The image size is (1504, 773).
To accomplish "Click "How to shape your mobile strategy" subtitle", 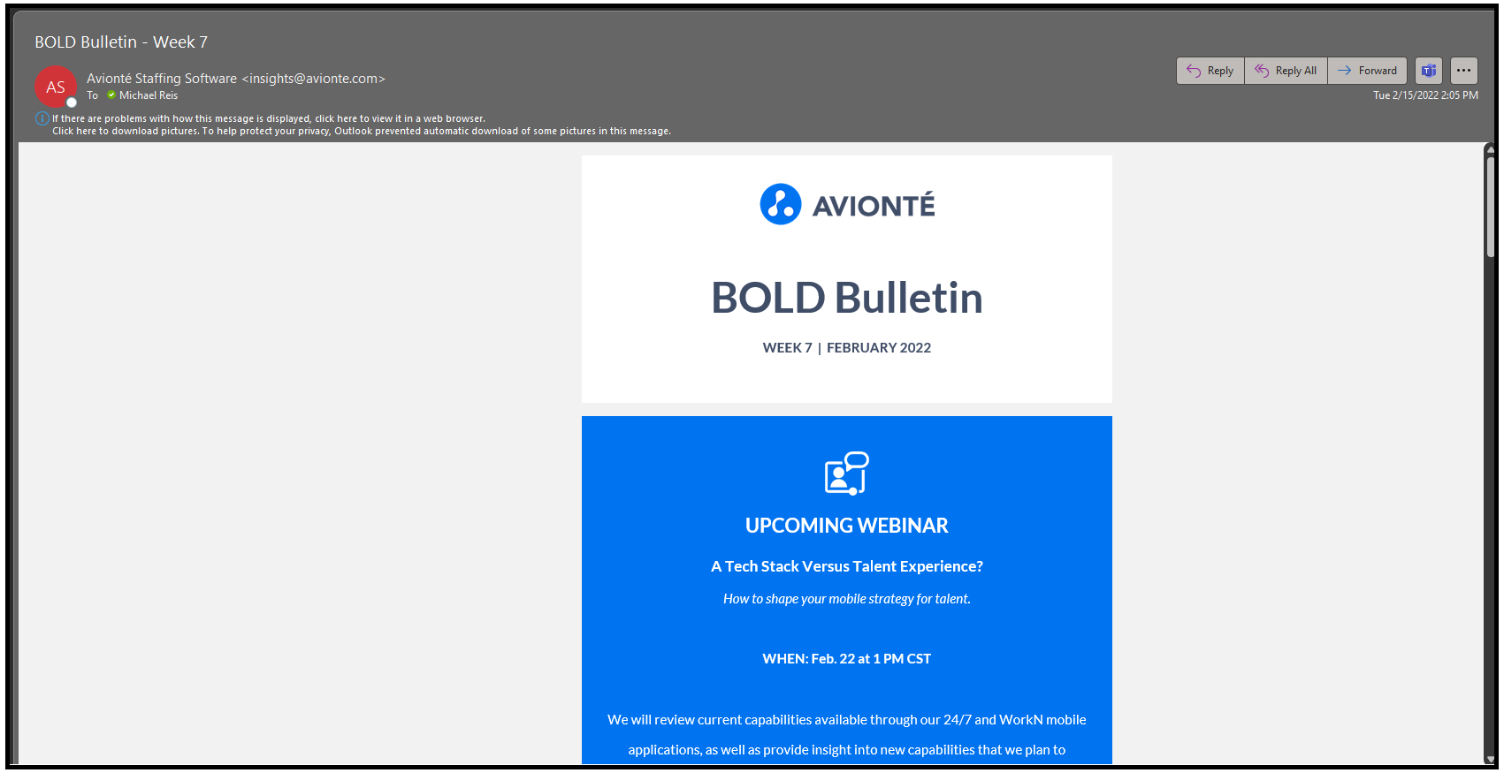I will [847, 599].
